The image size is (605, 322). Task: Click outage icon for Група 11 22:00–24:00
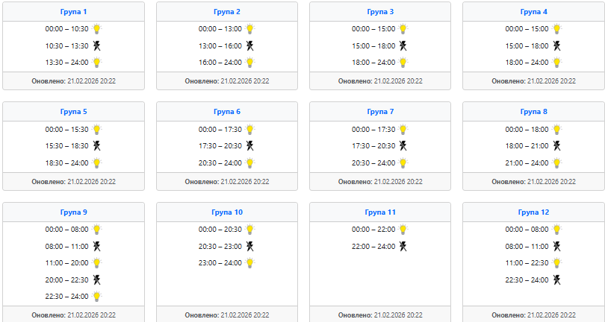[403, 246]
